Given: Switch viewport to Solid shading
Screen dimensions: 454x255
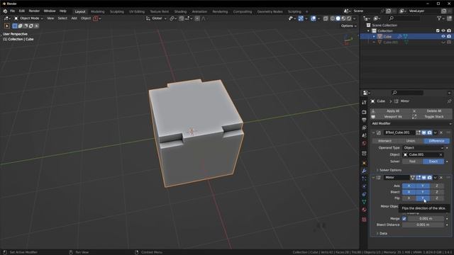Looking at the screenshot, I should [338, 18].
